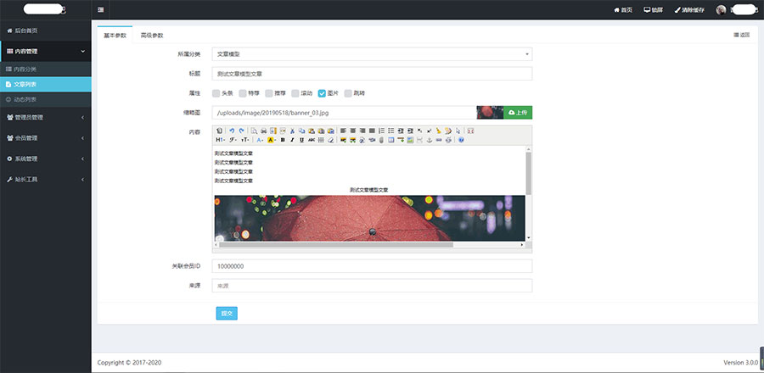Expand the 会员管理 sidebar menu
Screen dimensions: 764x373
(45, 137)
